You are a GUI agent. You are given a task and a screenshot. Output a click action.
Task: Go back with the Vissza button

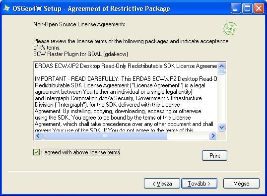(x=162, y=184)
